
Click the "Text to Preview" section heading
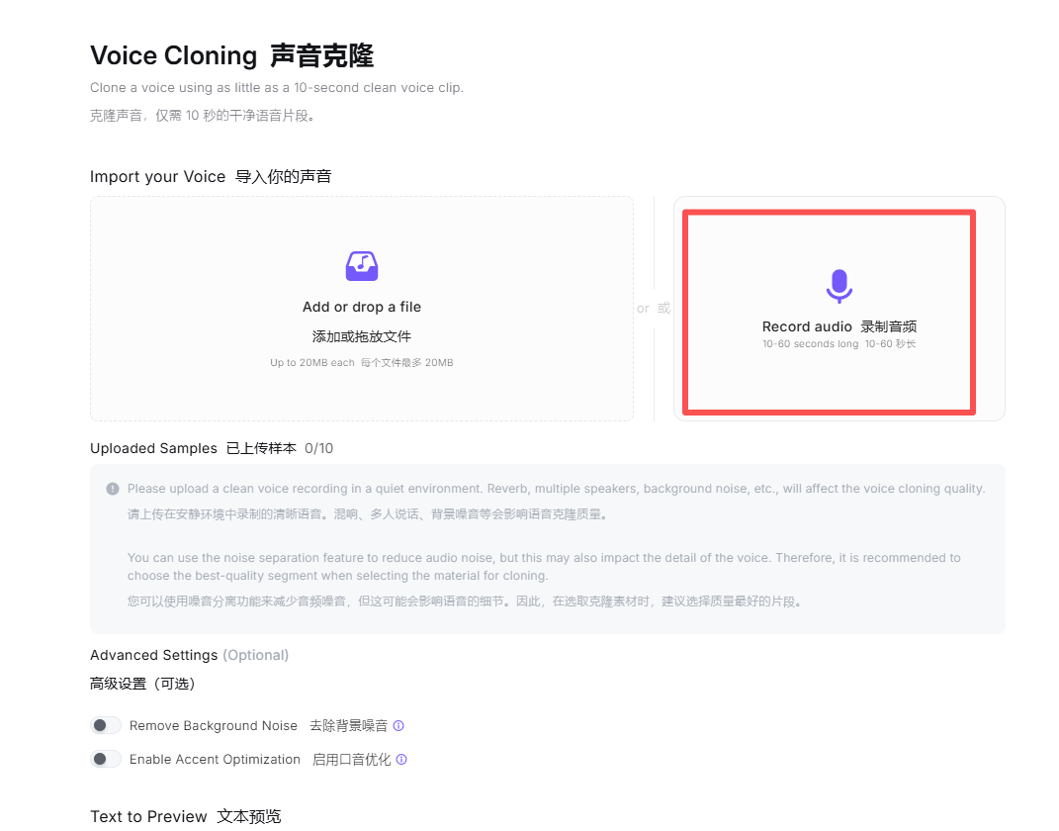(x=148, y=816)
